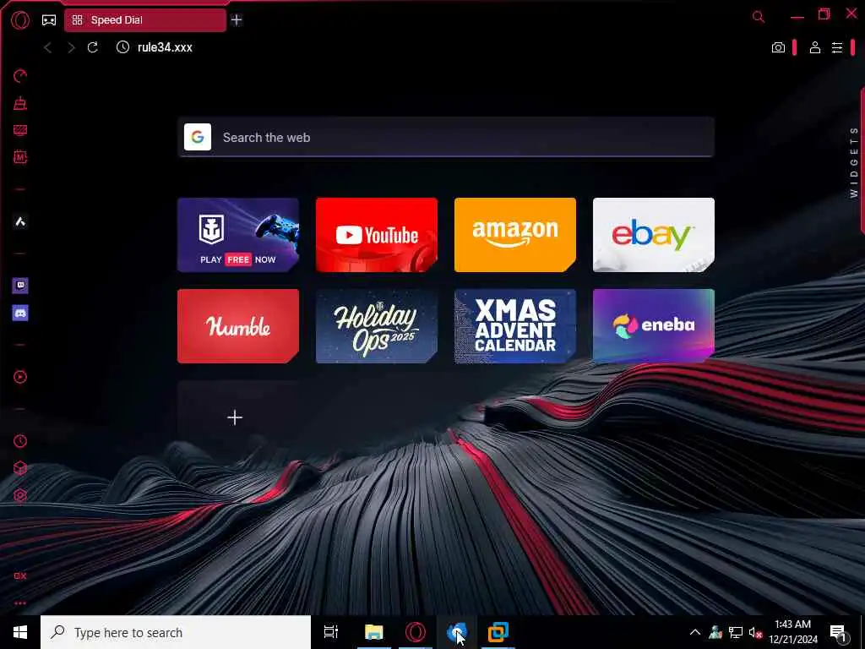Open the eneba speed dial tile

pyautogui.click(x=654, y=326)
